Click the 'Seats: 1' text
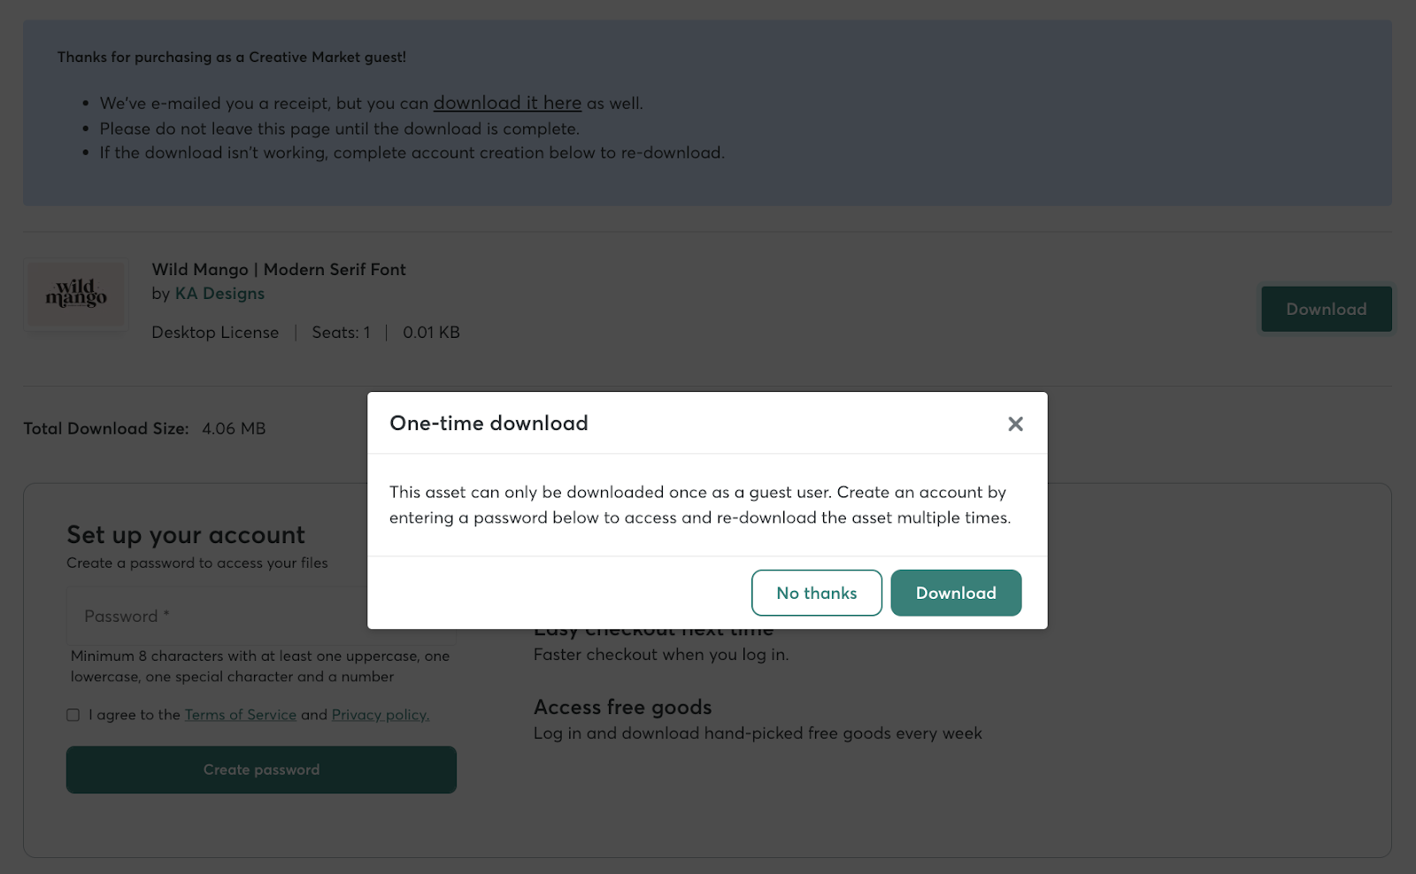 coord(341,333)
